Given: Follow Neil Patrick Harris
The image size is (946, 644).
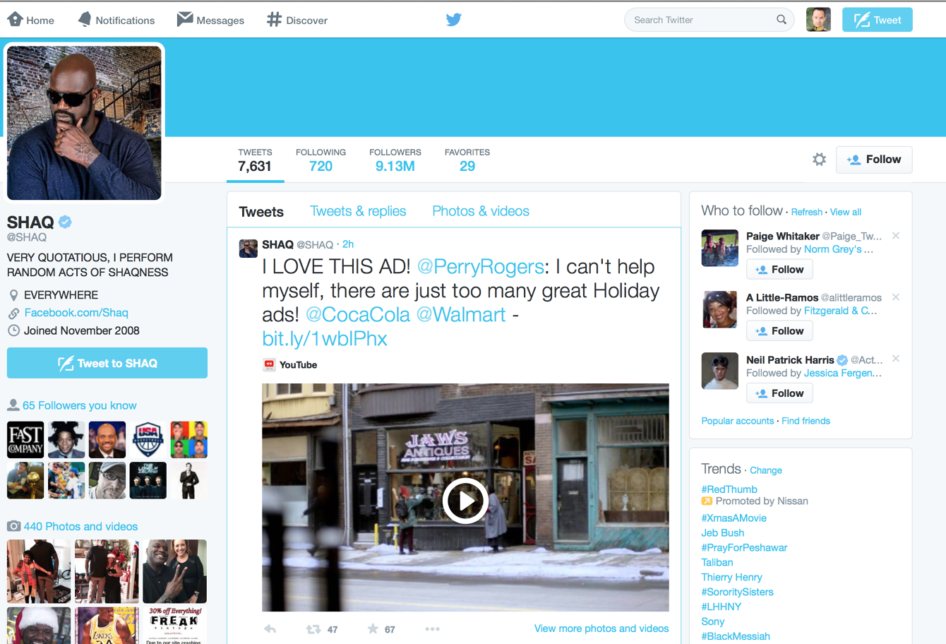Looking at the screenshot, I should coord(779,393).
